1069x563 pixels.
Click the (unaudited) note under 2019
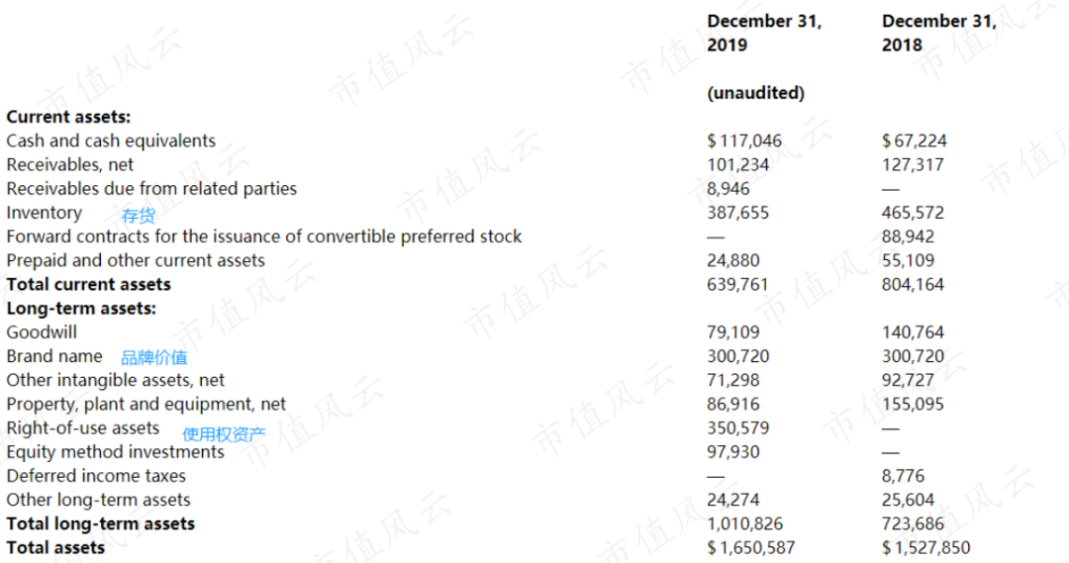[755, 93]
